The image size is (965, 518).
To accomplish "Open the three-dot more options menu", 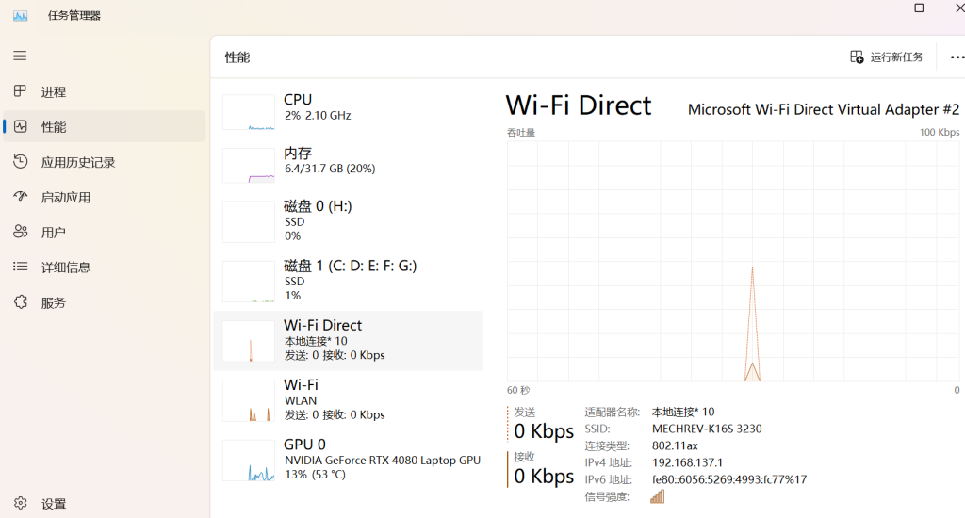I will [957, 57].
